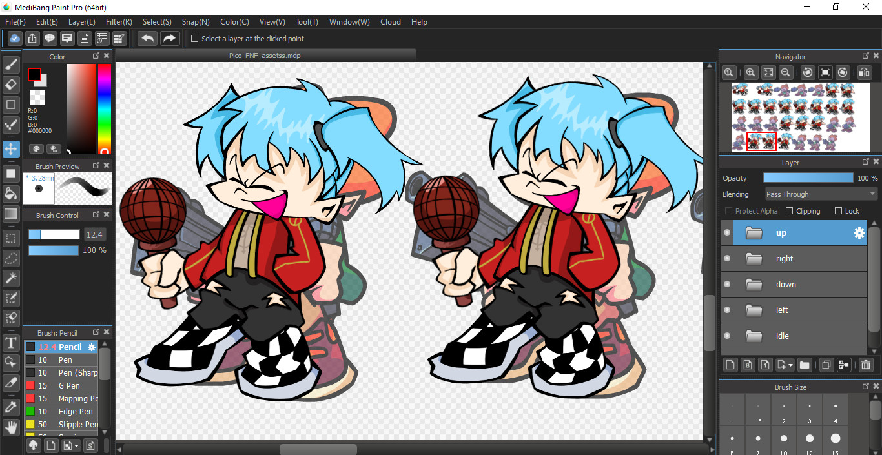This screenshot has width=882, height=455.
Task: Hide the 'right' layer folder
Action: [x=728, y=259]
